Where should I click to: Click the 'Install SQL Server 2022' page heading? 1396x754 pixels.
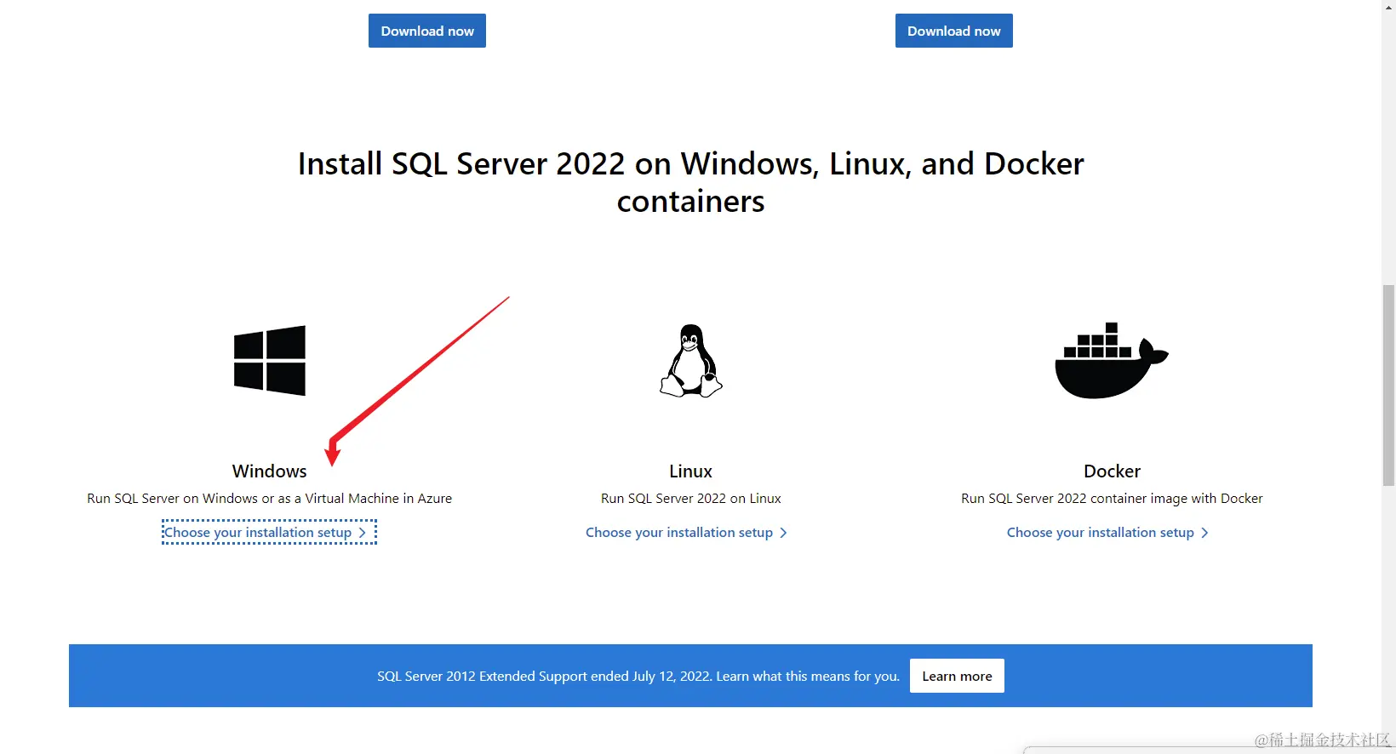tap(690, 182)
